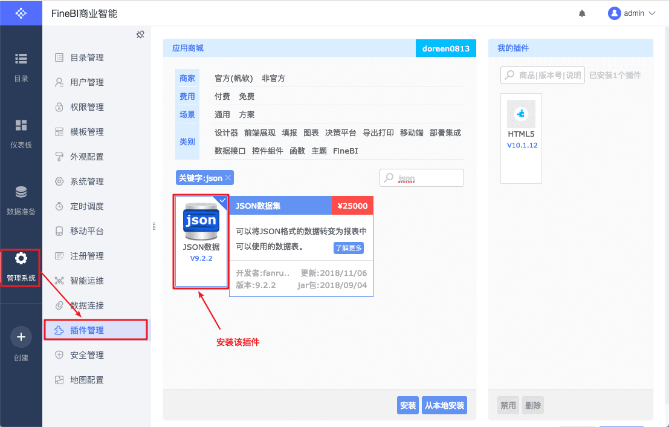Screen dimensions: 669x427
Task: Filter category by 前端展现
Action: [260, 133]
